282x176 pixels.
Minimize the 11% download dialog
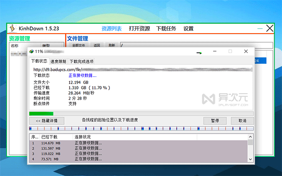215,51
